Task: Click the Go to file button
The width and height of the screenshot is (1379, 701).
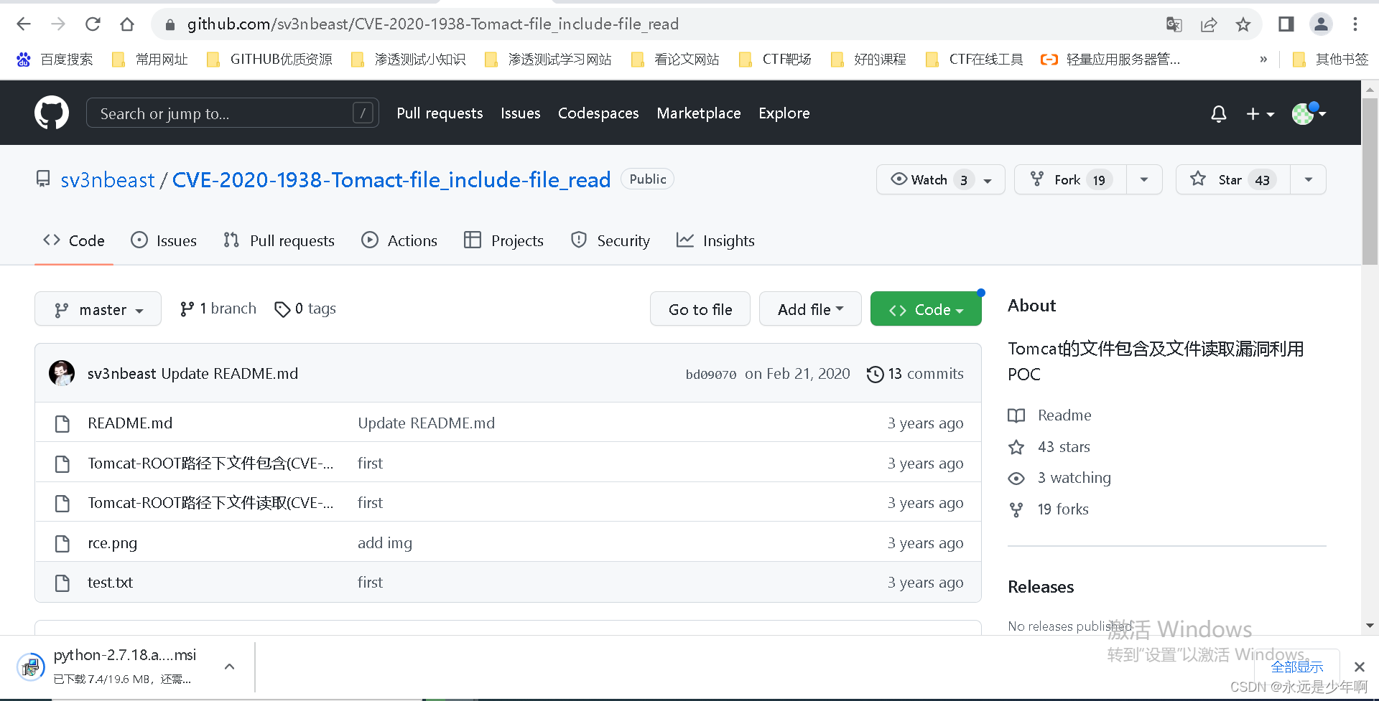Action: pos(700,309)
